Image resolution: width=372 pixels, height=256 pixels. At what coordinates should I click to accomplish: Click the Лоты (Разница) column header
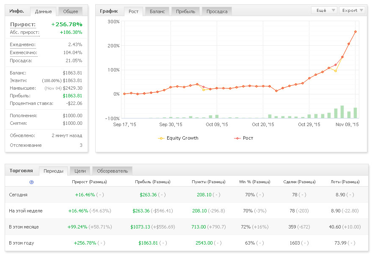tap(345, 182)
